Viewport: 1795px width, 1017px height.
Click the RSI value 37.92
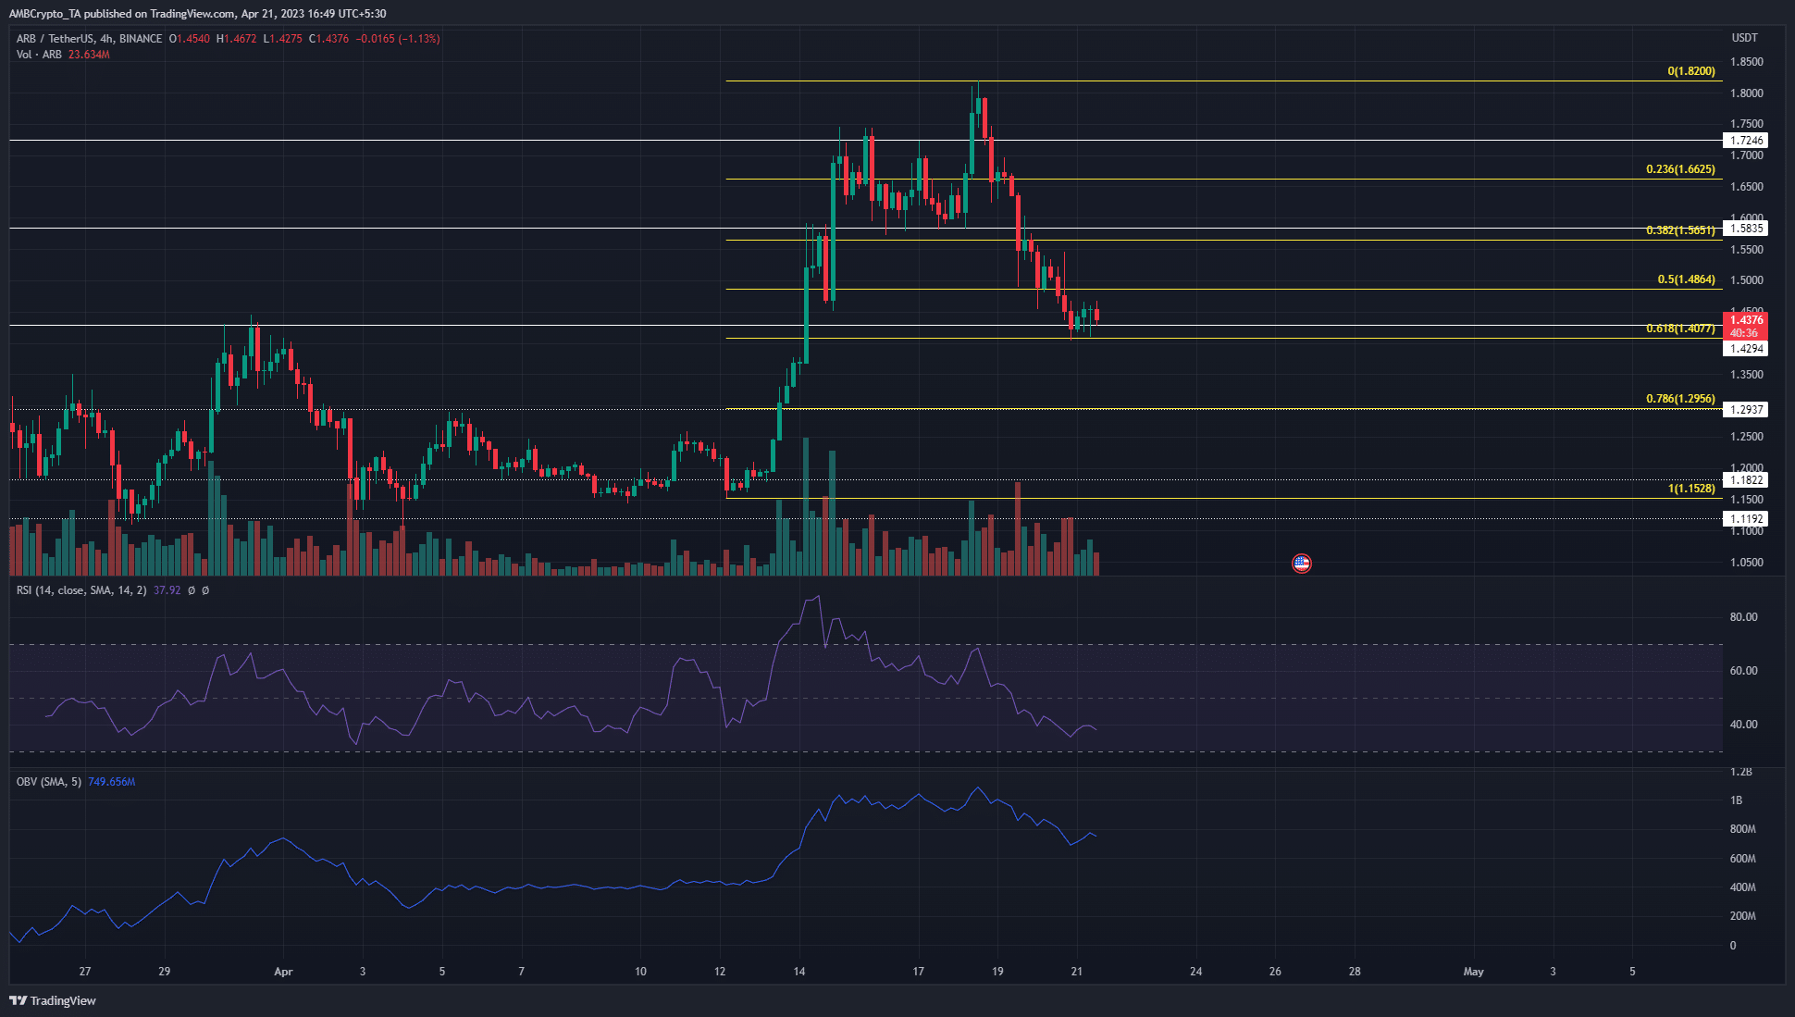167,590
